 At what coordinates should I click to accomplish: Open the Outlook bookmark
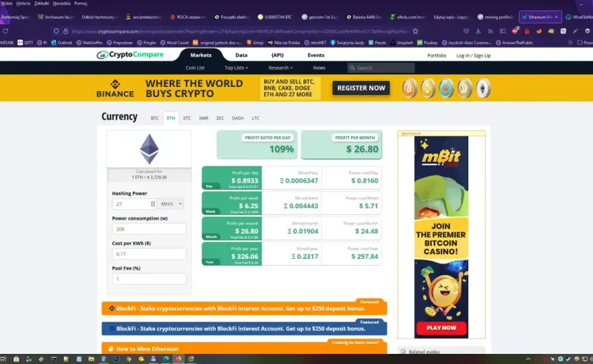click(61, 42)
